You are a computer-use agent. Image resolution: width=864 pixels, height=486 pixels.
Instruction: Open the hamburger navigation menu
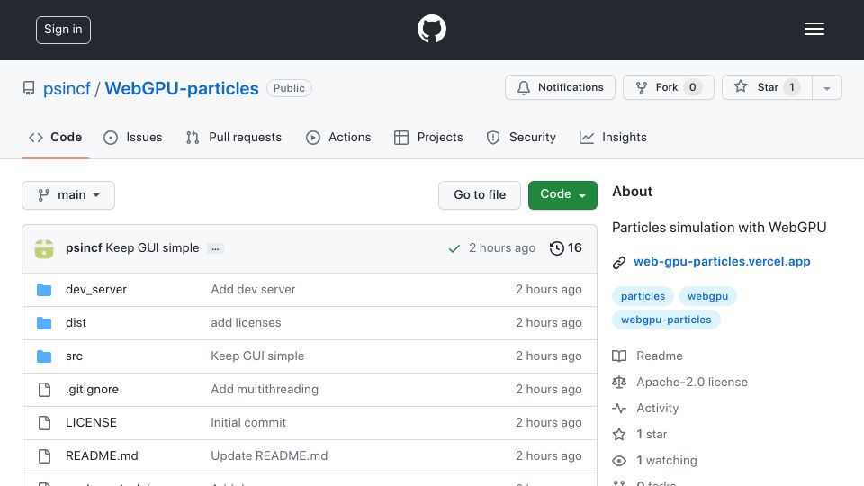pyautogui.click(x=814, y=29)
